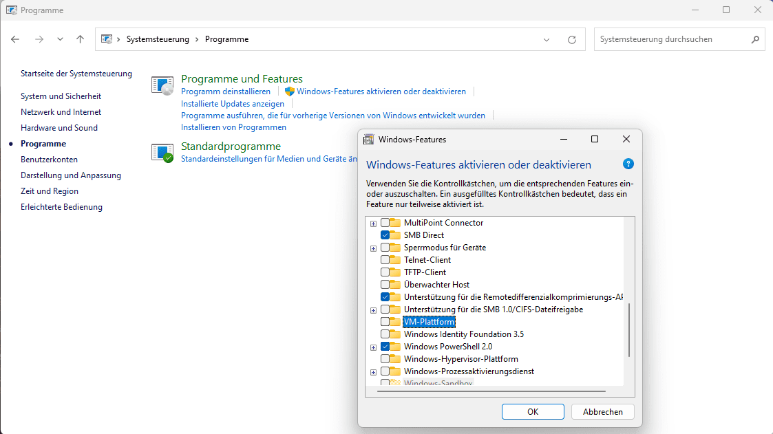The height and width of the screenshot is (434, 773).
Task: Enable Sperrmodus für Geräte checkbox
Action: pyautogui.click(x=385, y=248)
